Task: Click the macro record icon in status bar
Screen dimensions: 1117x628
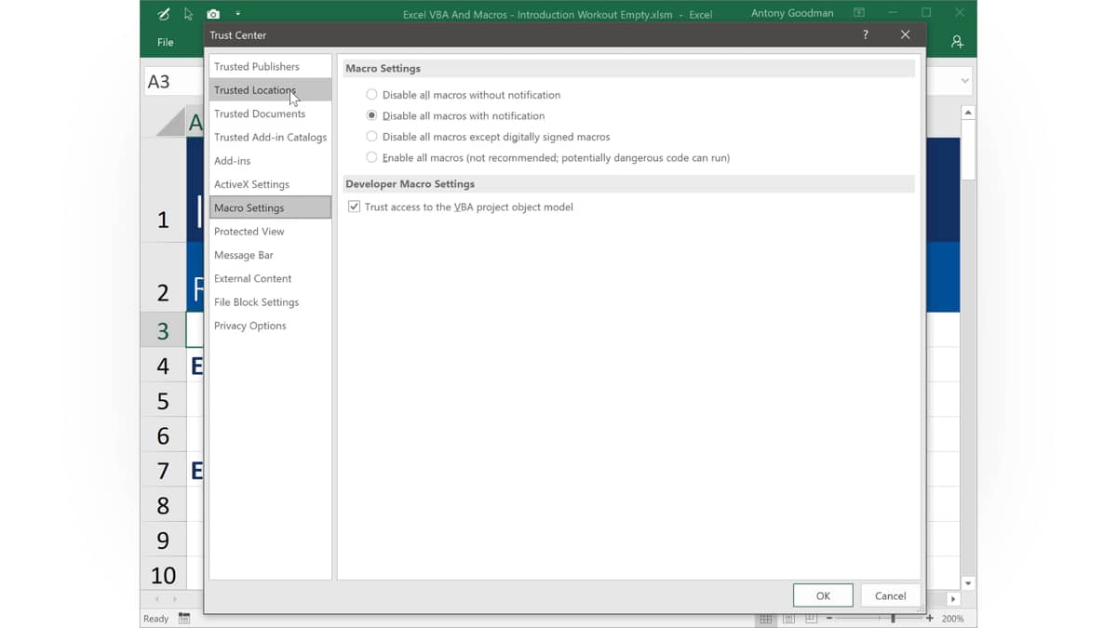Action: tap(184, 619)
